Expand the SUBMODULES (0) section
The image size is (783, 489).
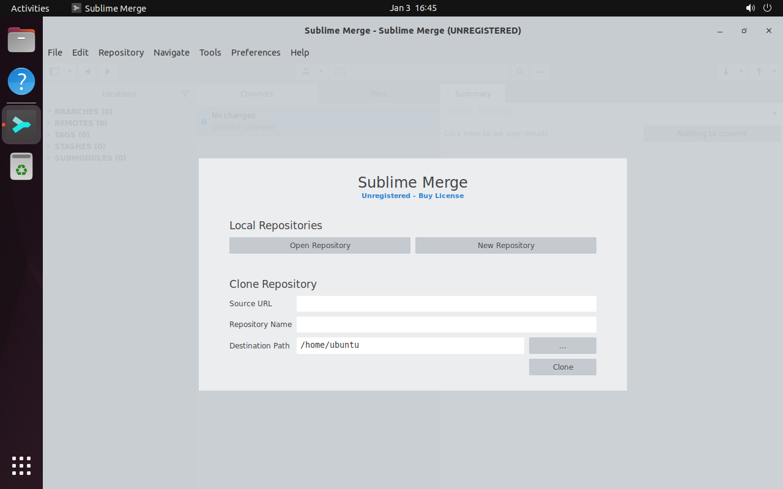click(x=50, y=158)
